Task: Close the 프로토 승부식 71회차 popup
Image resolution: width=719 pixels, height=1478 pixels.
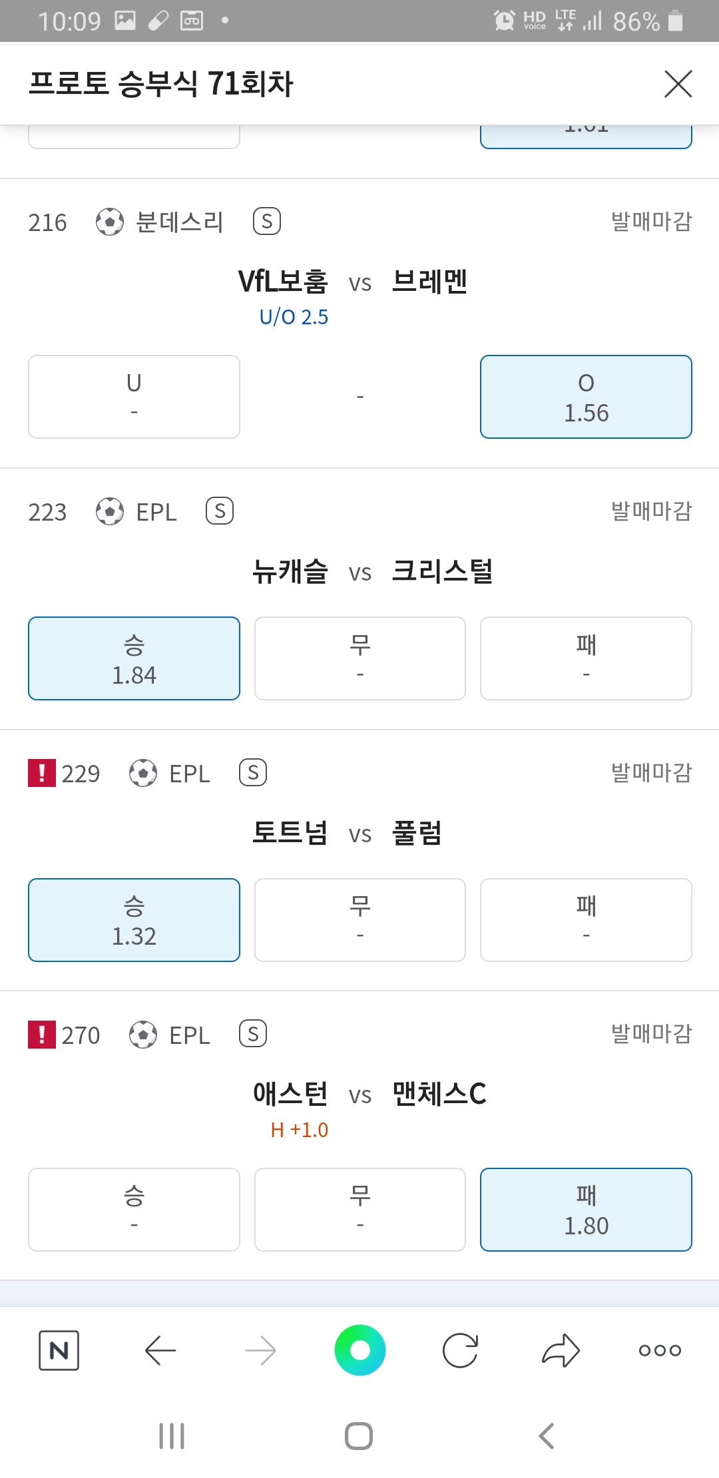Action: click(x=678, y=84)
